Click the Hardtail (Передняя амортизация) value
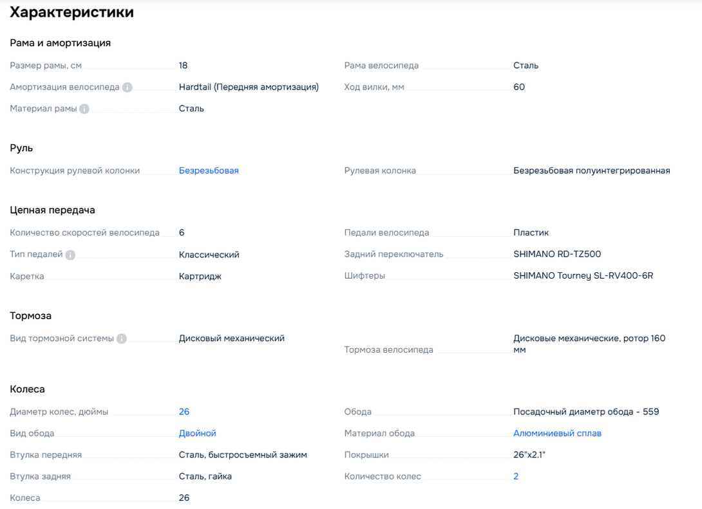 [249, 87]
